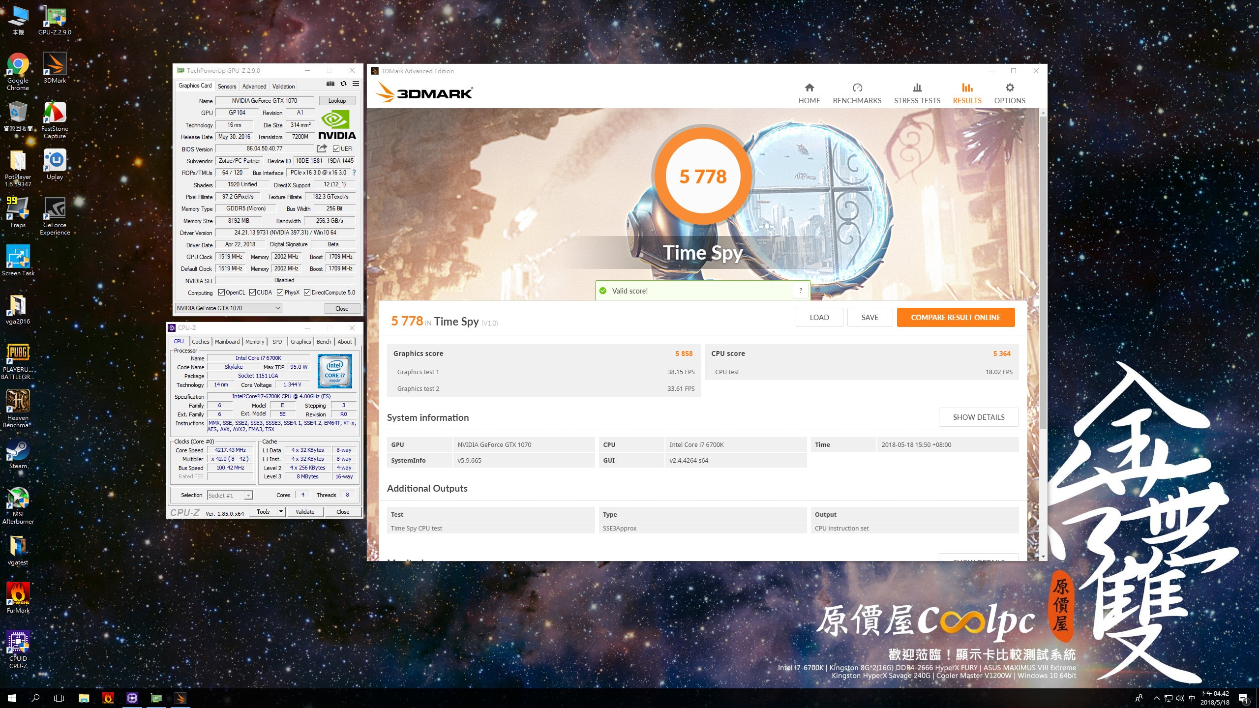
Task: Launch the 3DMark desktop shortcut
Action: tap(55, 68)
